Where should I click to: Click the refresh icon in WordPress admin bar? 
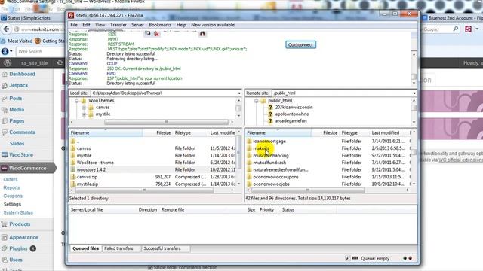pos(60,62)
